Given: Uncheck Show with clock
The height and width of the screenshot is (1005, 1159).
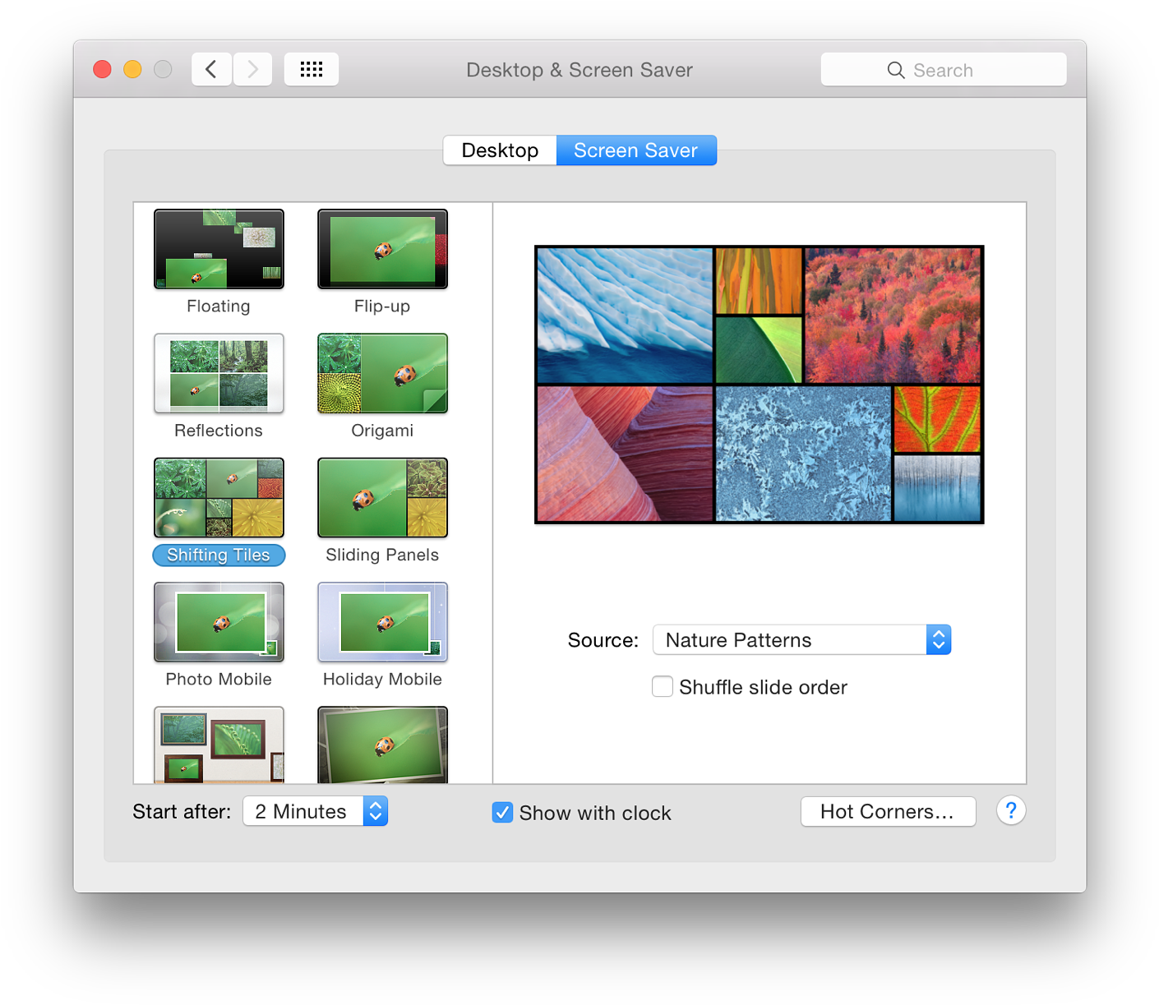Looking at the screenshot, I should (x=502, y=813).
